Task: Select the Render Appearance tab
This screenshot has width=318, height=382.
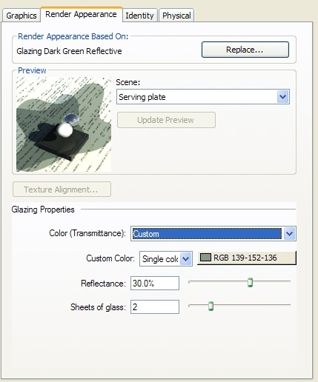Action: tap(81, 14)
